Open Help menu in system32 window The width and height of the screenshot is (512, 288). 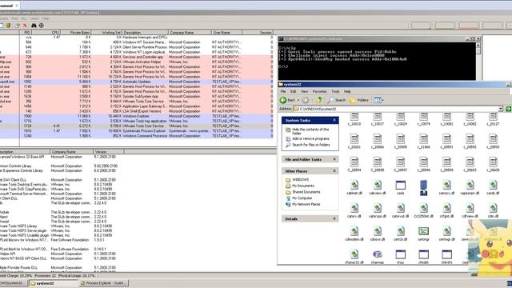347,91
